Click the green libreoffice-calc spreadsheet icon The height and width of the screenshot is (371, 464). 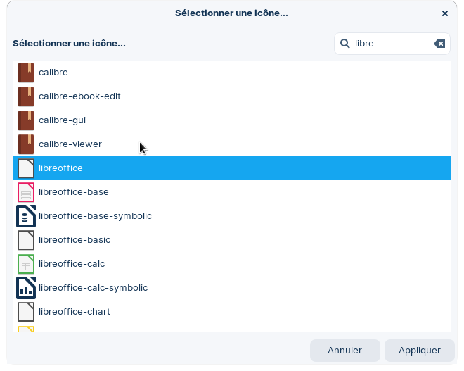point(26,264)
